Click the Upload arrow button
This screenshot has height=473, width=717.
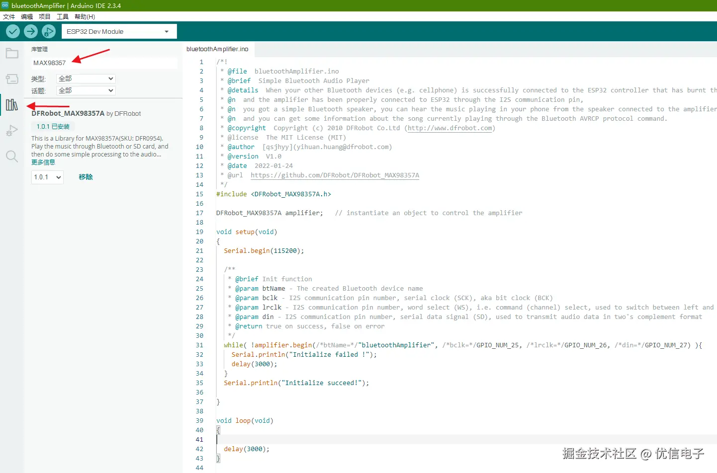tap(31, 31)
